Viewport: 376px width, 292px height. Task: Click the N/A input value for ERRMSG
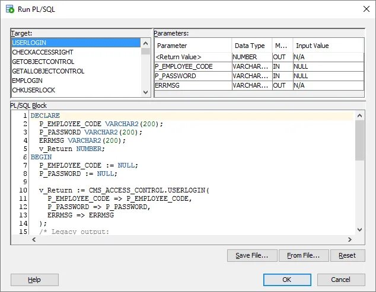[x=329, y=85]
